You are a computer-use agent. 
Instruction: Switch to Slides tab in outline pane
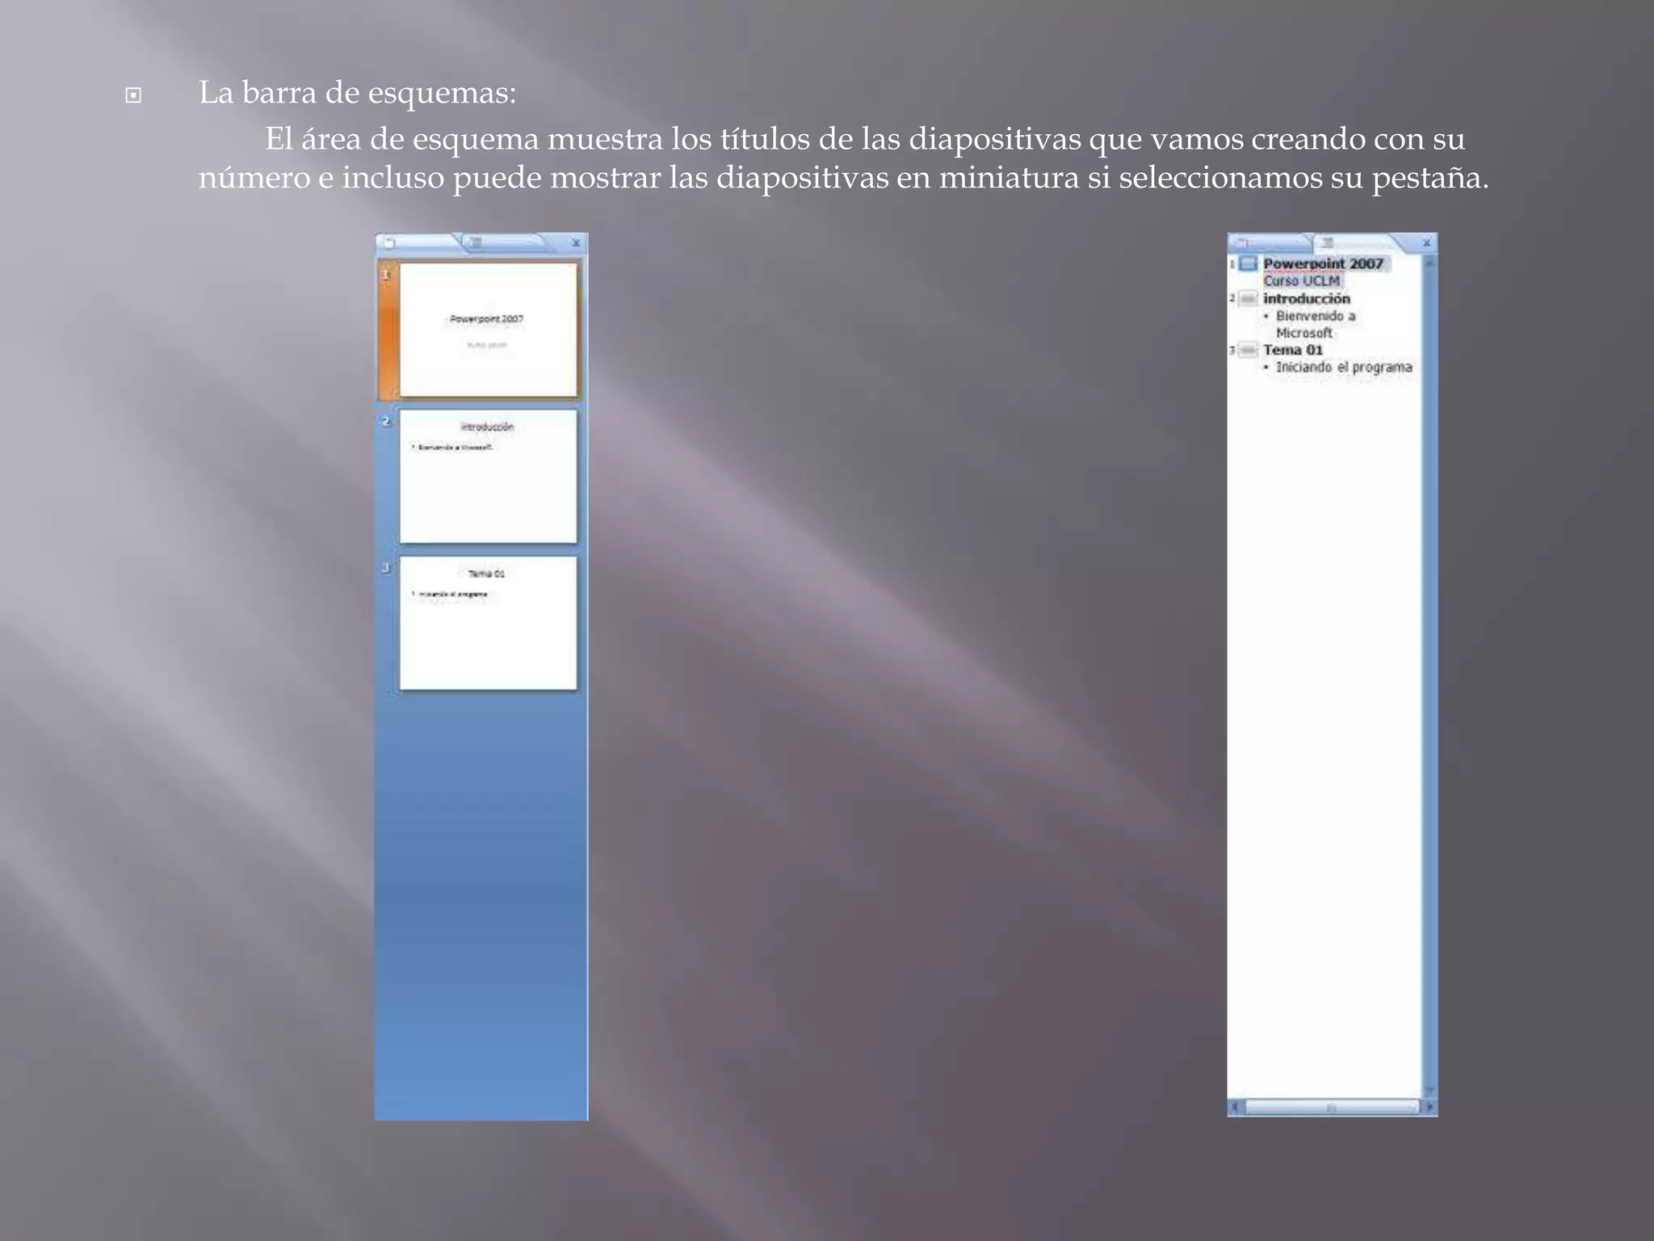[x=1245, y=242]
